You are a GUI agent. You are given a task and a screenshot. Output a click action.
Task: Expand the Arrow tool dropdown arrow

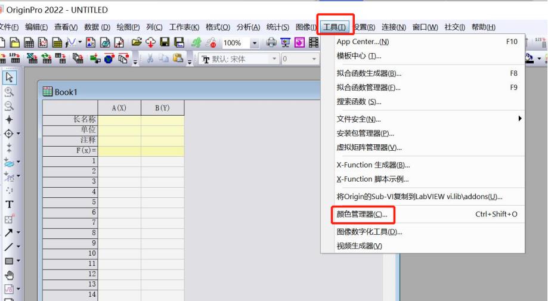click(18, 232)
